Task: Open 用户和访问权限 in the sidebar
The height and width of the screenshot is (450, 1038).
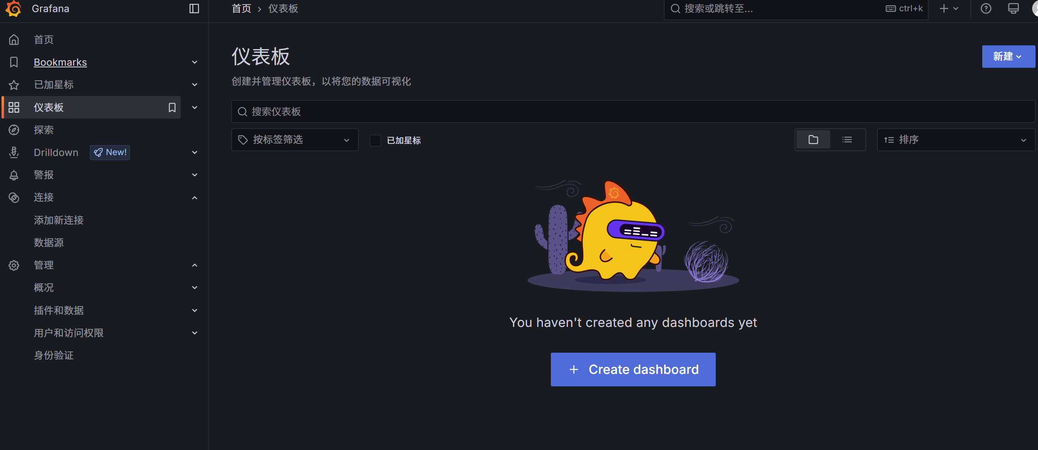Action: tap(69, 333)
